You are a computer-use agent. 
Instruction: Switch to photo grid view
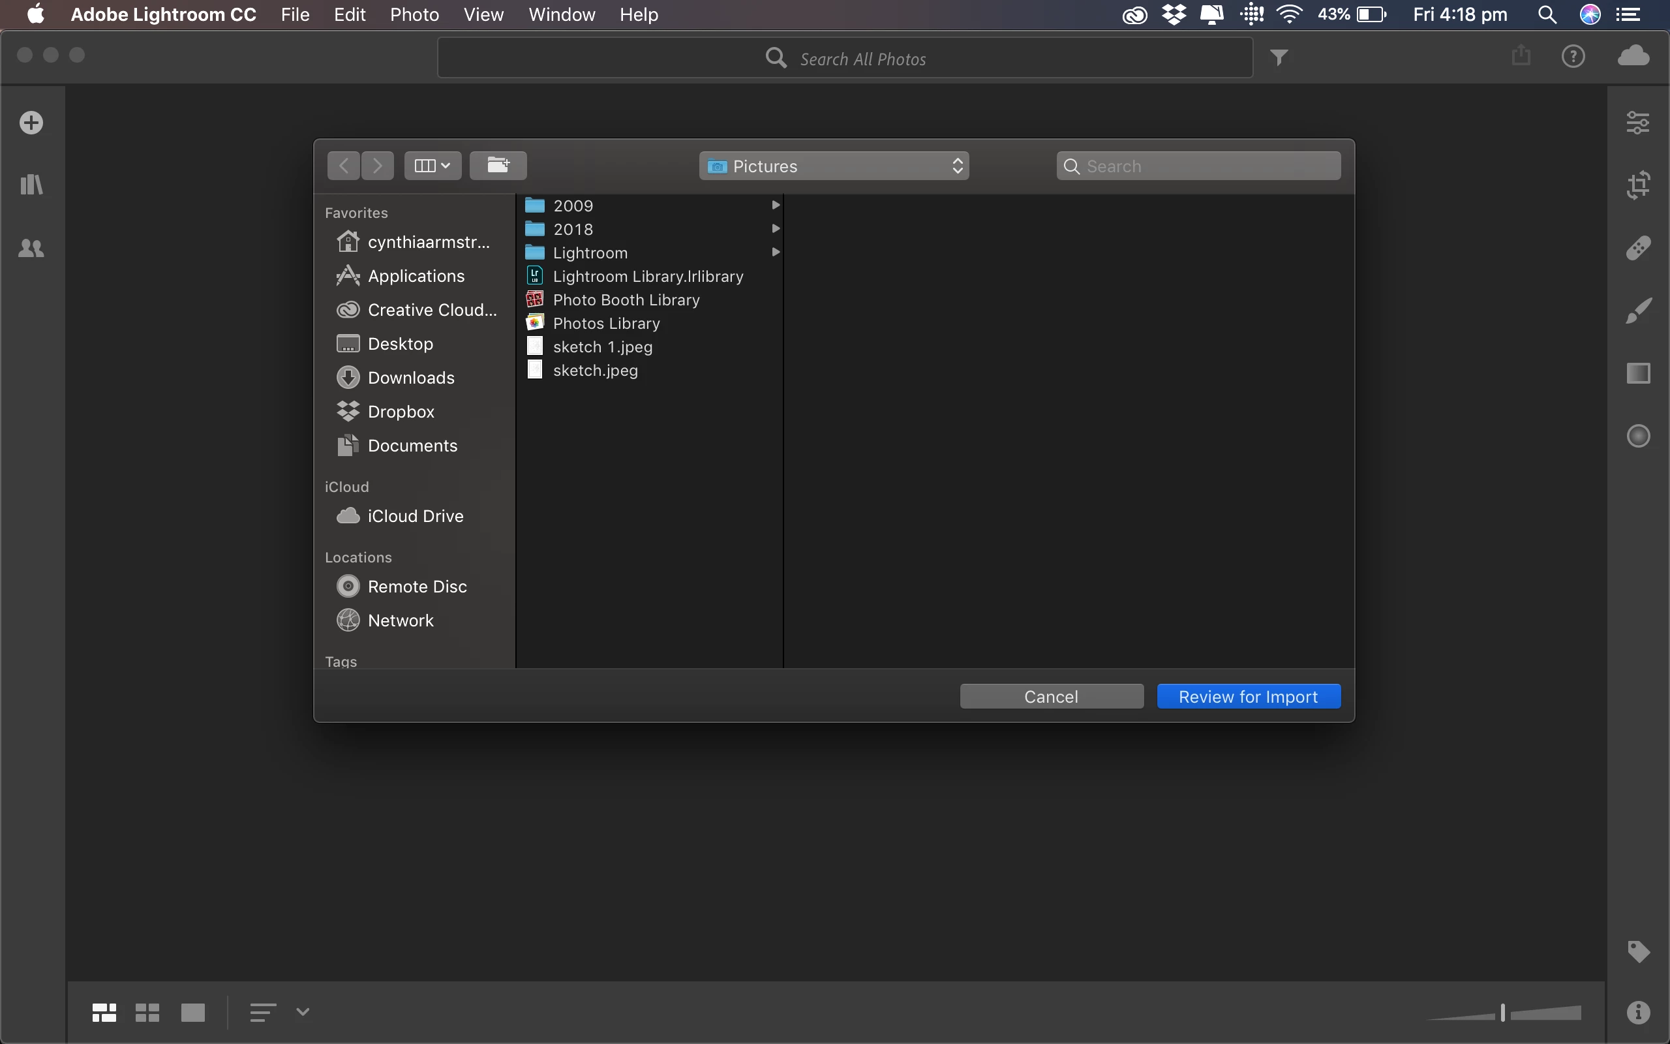[x=104, y=1012]
